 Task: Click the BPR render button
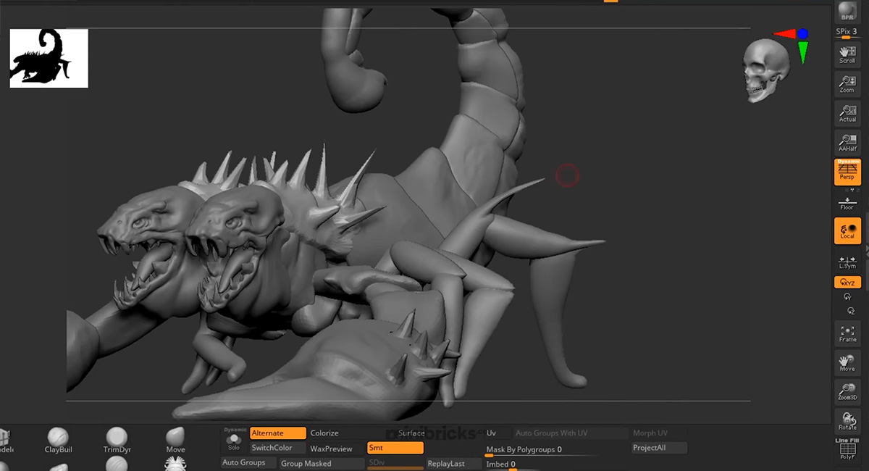click(x=847, y=12)
